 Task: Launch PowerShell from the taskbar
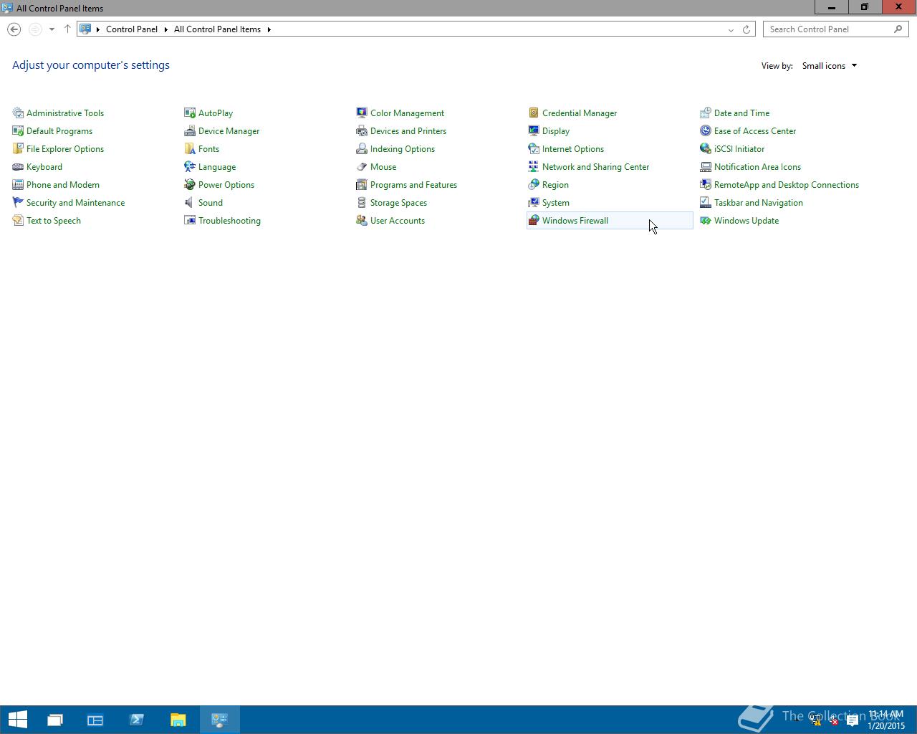point(137,720)
